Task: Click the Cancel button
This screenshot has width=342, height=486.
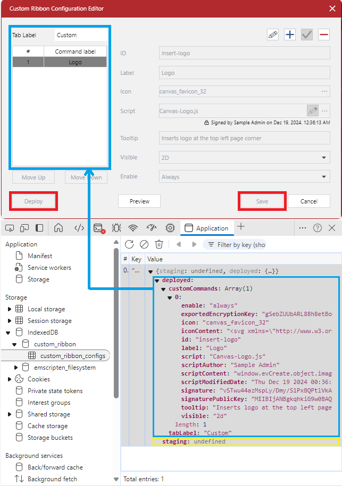Action: [308, 201]
